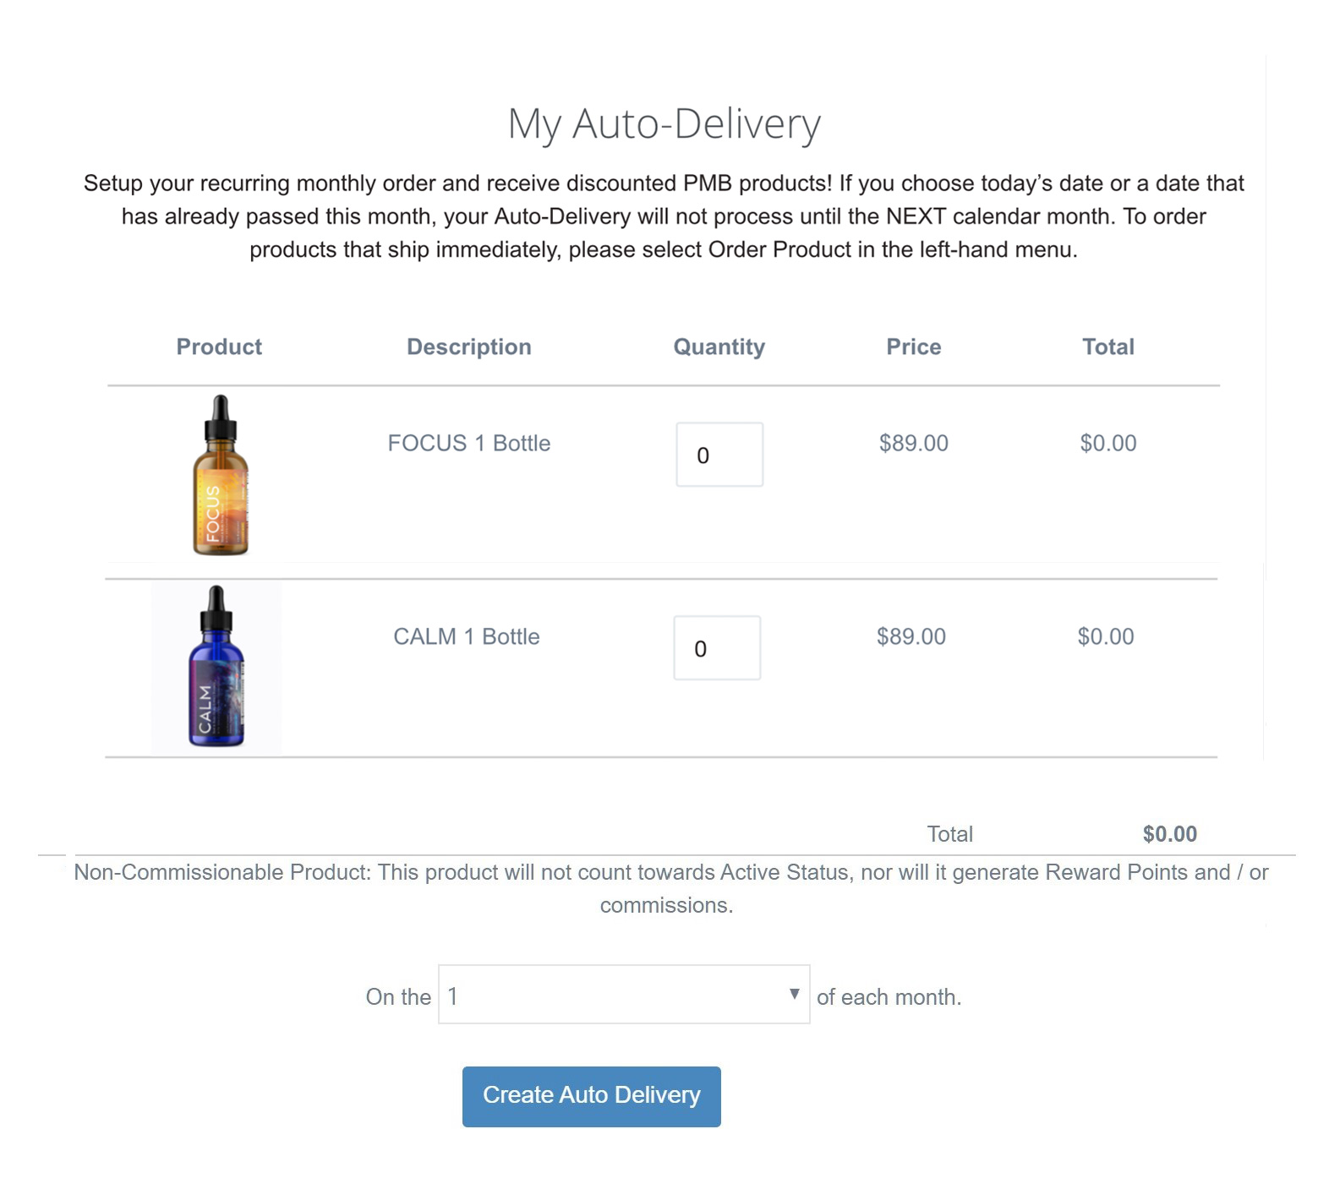This screenshot has width=1329, height=1200.
Task: Open the day-of-month dropdown
Action: tap(624, 995)
